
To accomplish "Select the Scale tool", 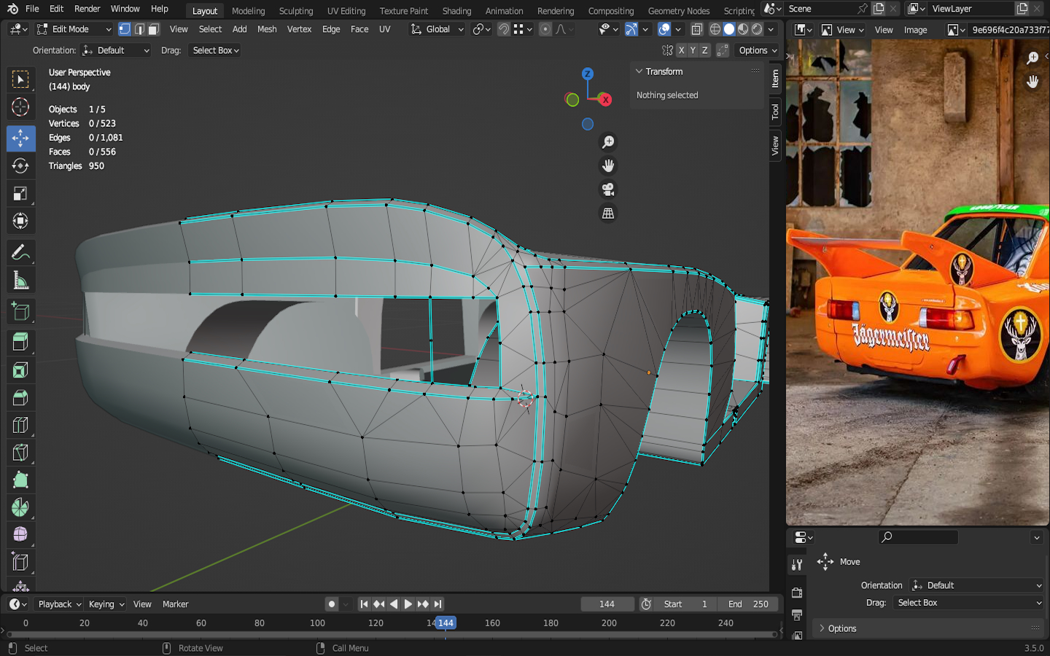I will [x=20, y=193].
